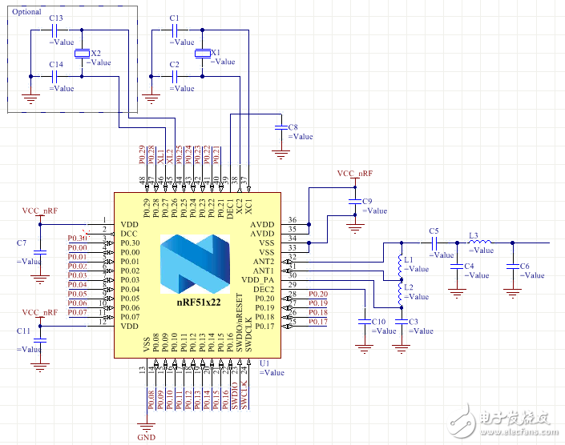Click the junction dot joining C4 and L3
The height and width of the screenshot is (445, 565).
point(457,243)
